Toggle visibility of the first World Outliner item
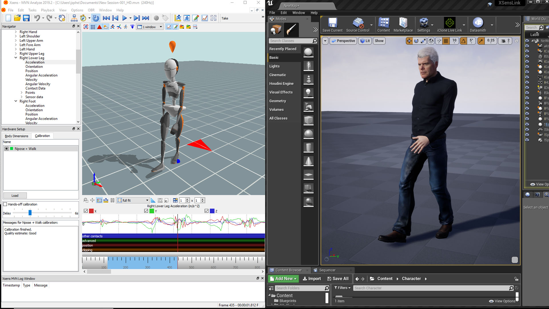 (527, 41)
